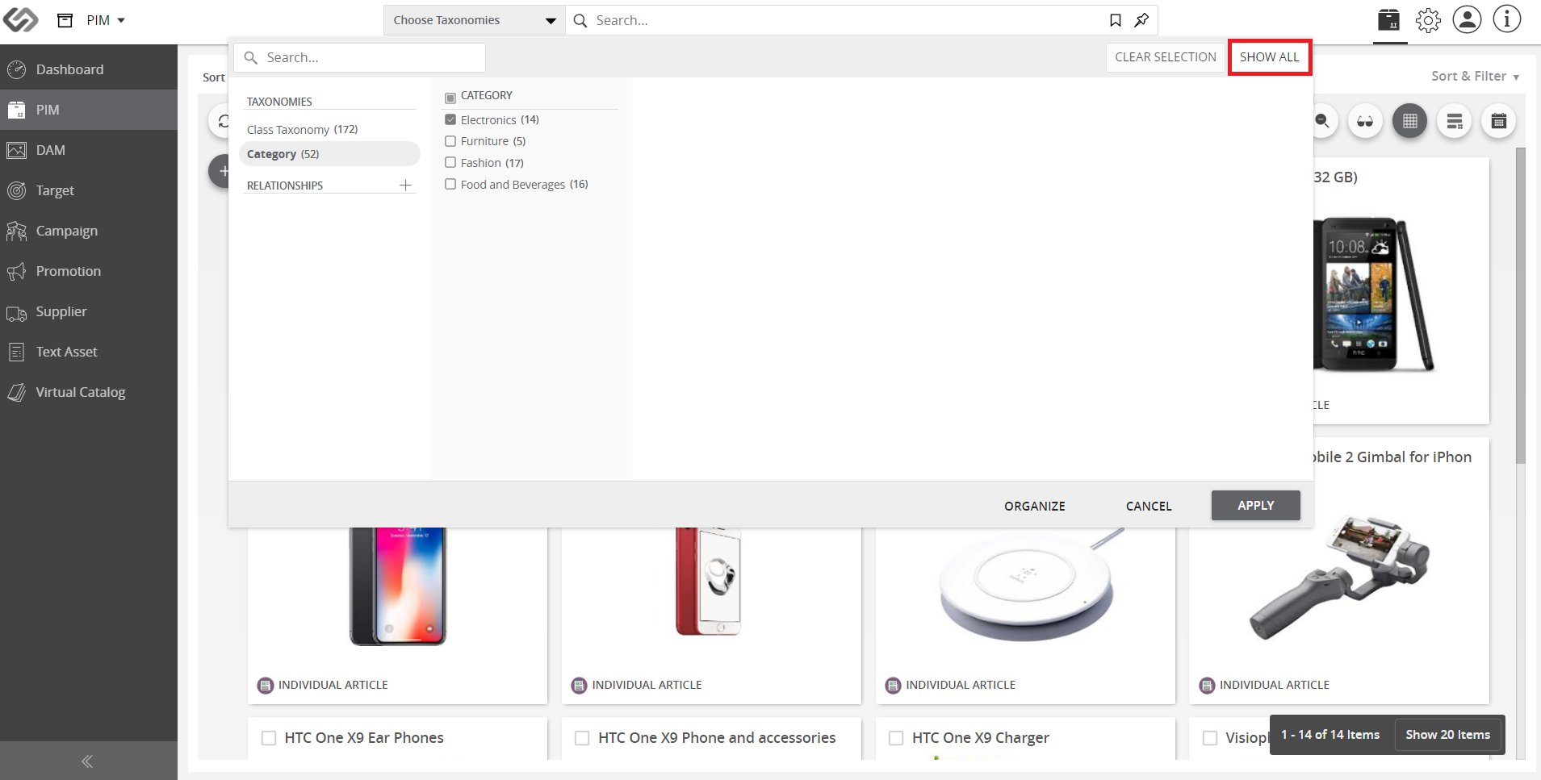This screenshot has width=1541, height=780.
Task: Open settings gear icon
Action: click(1428, 20)
